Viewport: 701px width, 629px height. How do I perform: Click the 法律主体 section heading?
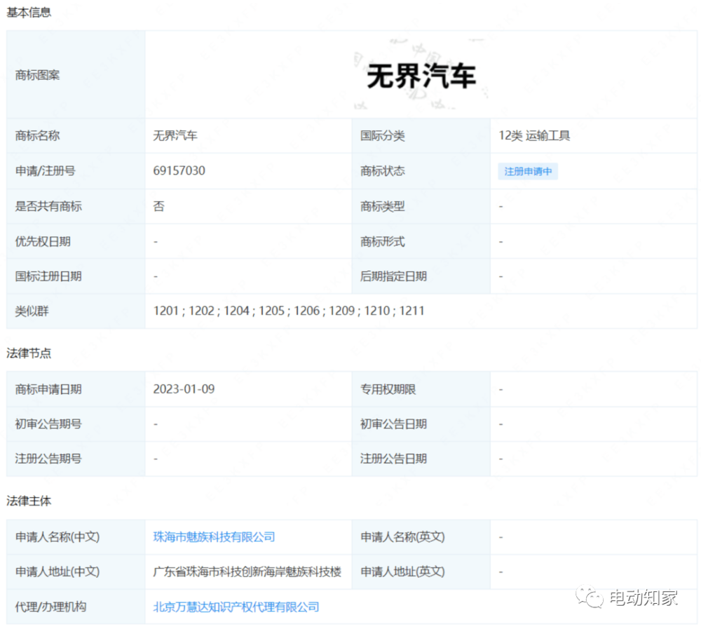click(29, 501)
